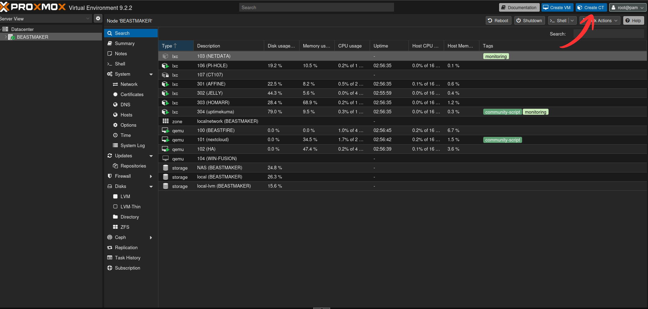Open the Directory storage page
This screenshot has height=309, width=648.
tap(131, 217)
